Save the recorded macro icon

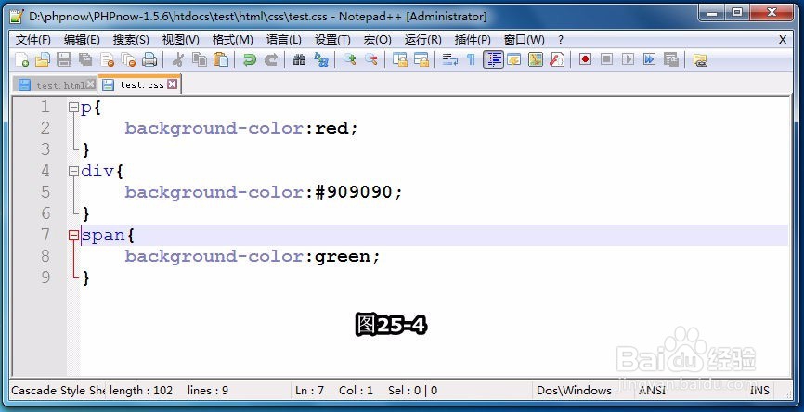click(x=670, y=60)
